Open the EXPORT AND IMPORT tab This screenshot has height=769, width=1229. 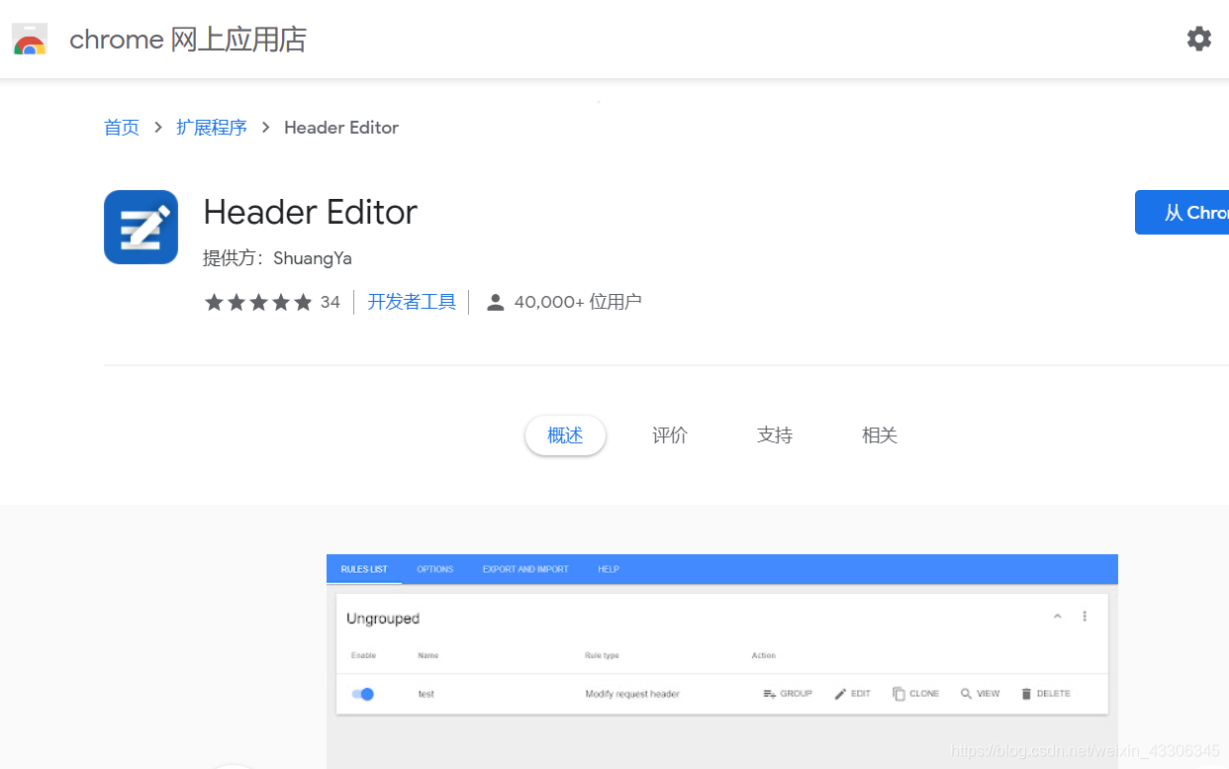click(525, 569)
